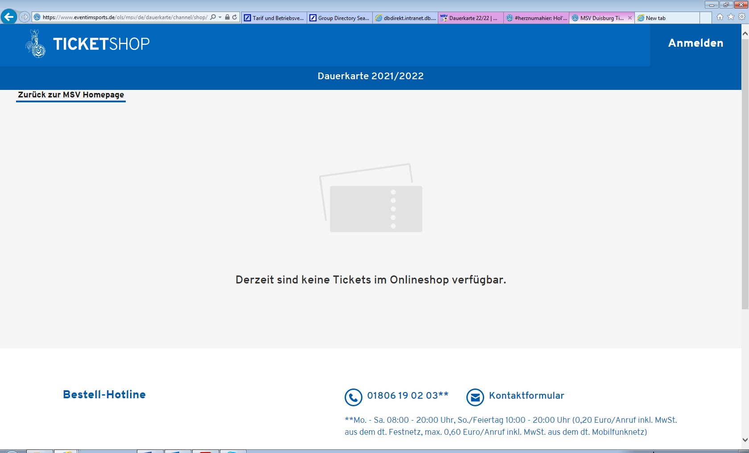Open the Kontaktformular link
Screen dimensions: 749x453
(x=527, y=396)
